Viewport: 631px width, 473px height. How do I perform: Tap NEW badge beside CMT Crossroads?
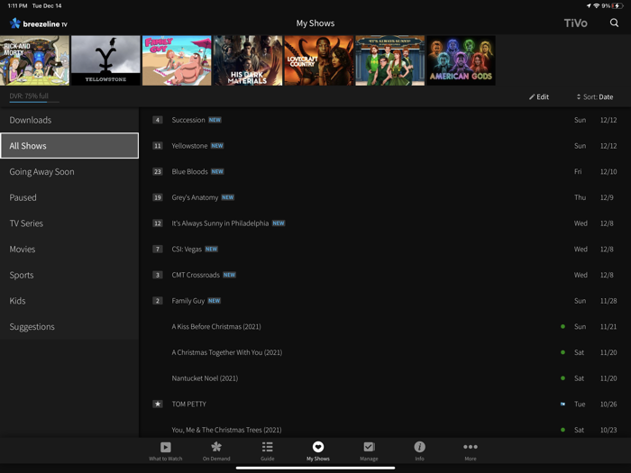(x=229, y=275)
